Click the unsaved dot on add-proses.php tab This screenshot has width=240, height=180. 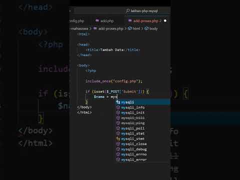click(165, 21)
